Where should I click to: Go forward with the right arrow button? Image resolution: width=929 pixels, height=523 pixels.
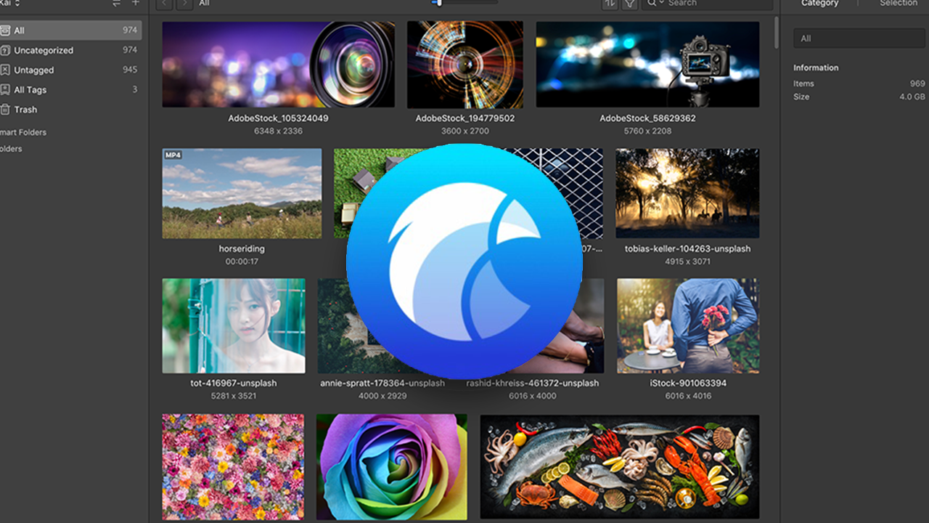[184, 4]
